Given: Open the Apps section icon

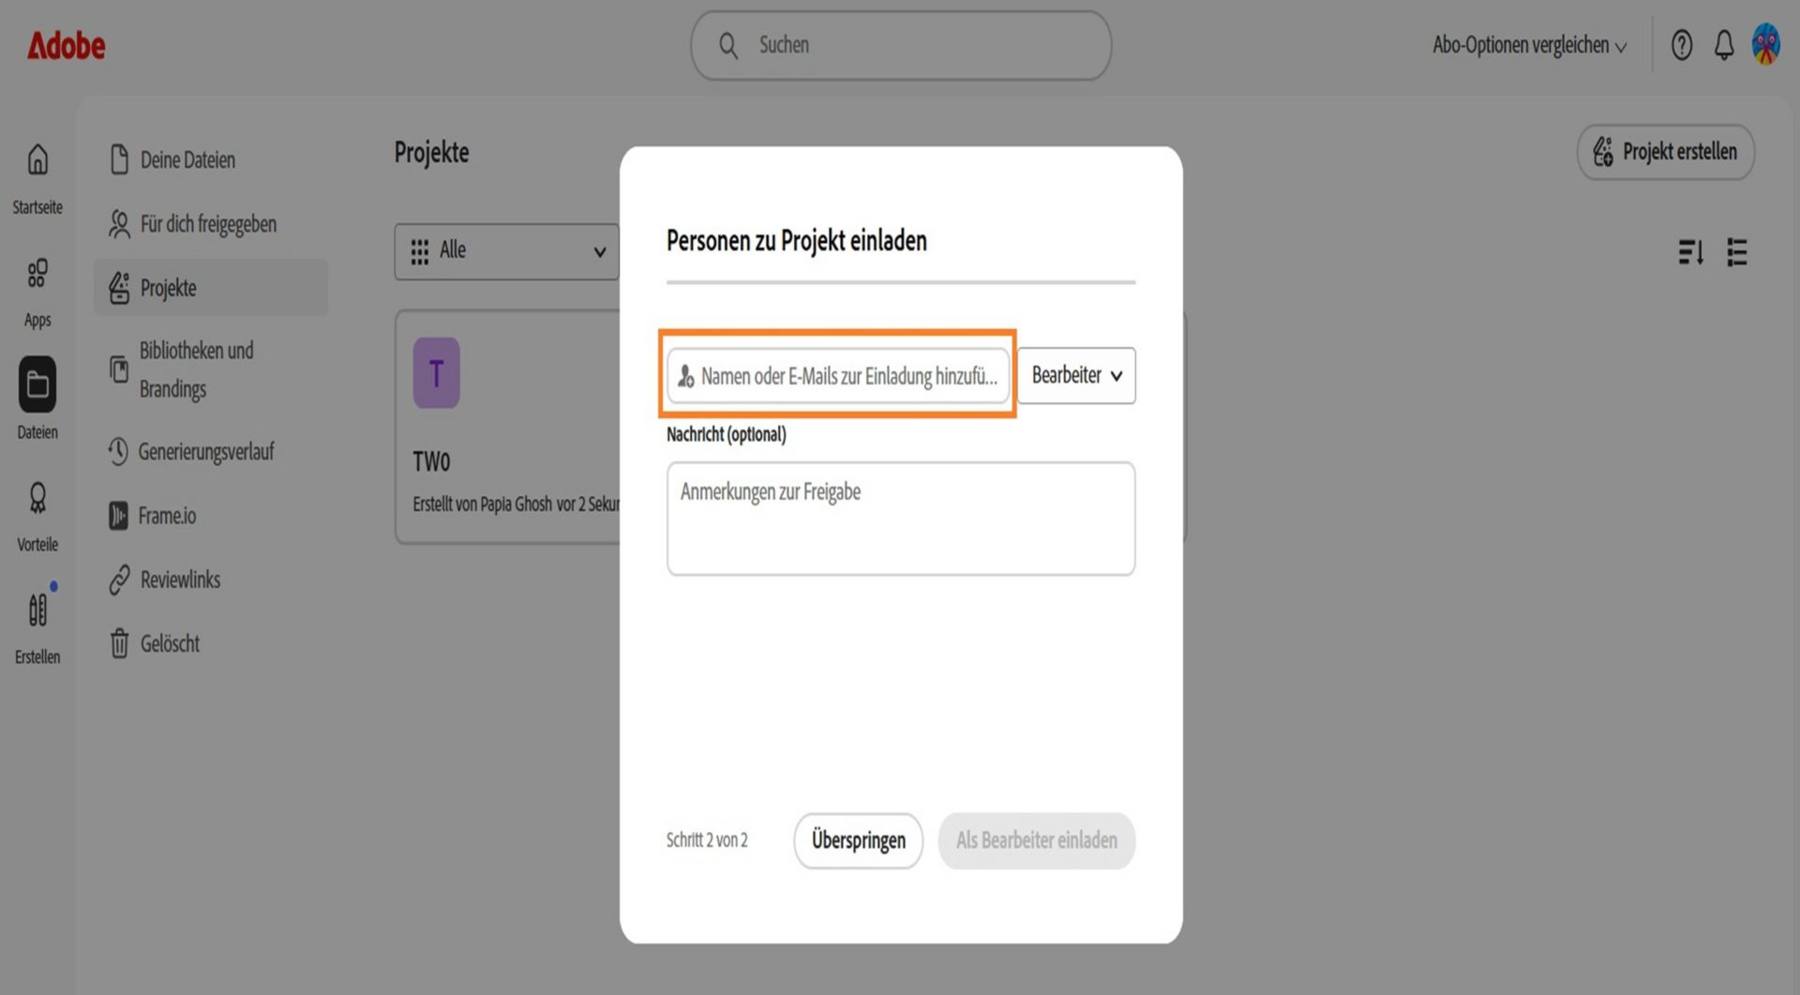Looking at the screenshot, I should pos(37,273).
